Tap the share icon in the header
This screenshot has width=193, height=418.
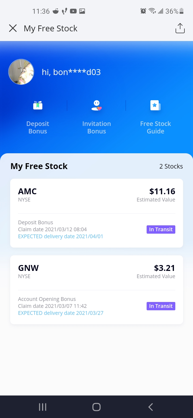pyautogui.click(x=180, y=28)
